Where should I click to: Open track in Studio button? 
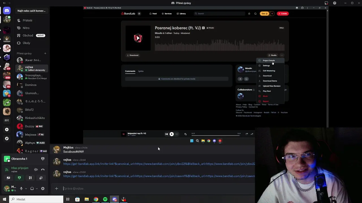click(x=272, y=55)
